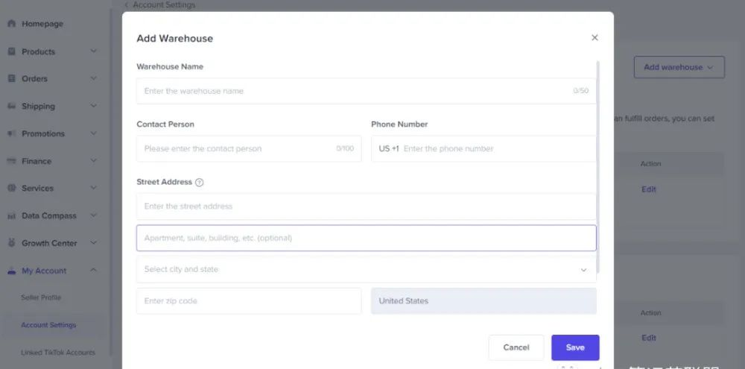Select Account Settings in sidebar
The height and width of the screenshot is (369, 745).
[48, 325]
